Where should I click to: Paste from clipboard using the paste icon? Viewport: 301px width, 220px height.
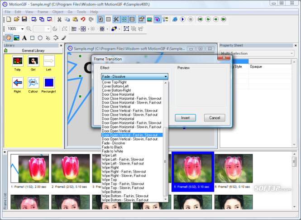coord(75,19)
